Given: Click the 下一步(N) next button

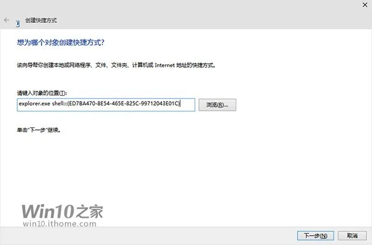Looking at the screenshot, I should pyautogui.click(x=316, y=236).
